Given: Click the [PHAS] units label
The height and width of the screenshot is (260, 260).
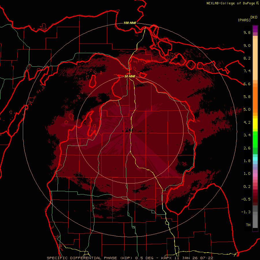Looking at the screenshot, I should 244,20.
